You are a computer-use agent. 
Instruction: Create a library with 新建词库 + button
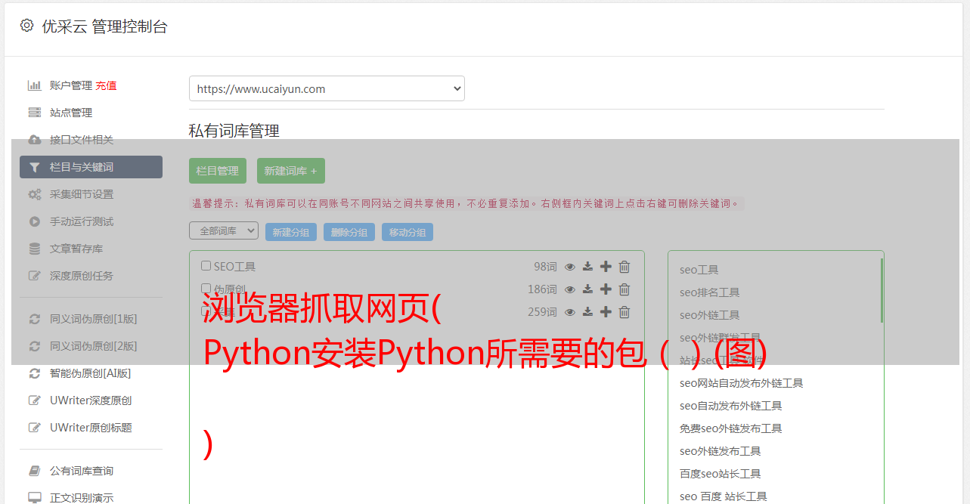click(291, 171)
